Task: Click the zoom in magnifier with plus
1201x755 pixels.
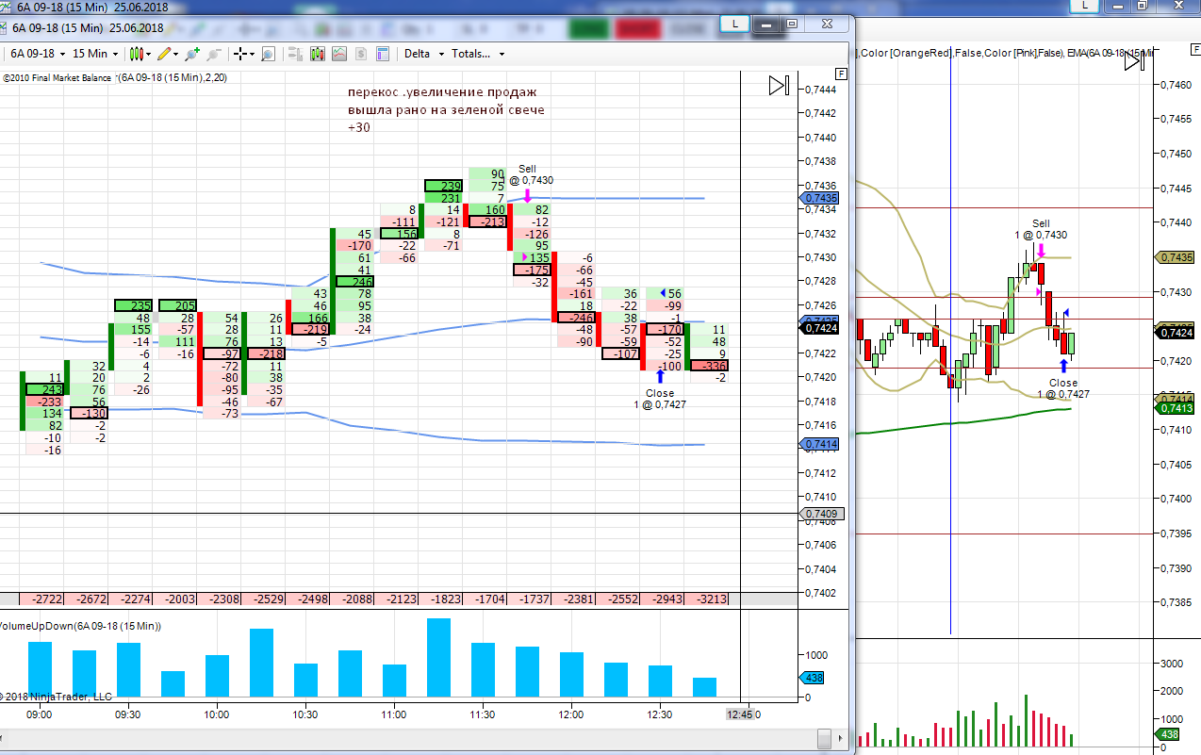Action: click(193, 54)
